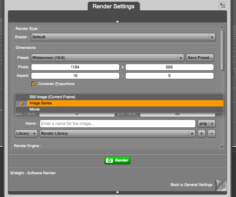Click the pixel height field 666

point(170,67)
